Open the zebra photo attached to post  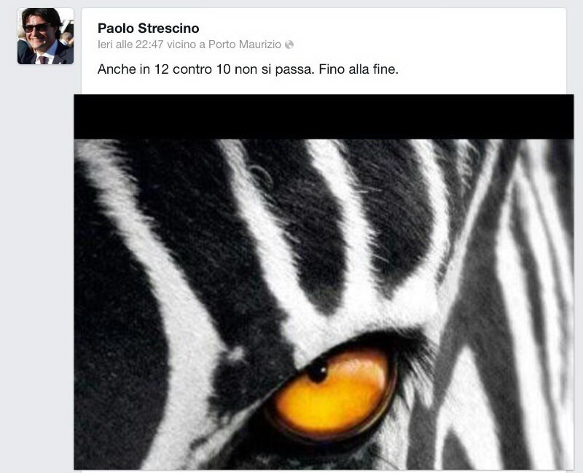pyautogui.click(x=324, y=292)
